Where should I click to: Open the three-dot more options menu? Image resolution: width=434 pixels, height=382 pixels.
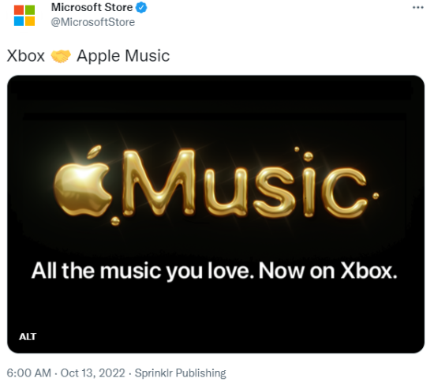pyautogui.click(x=418, y=7)
